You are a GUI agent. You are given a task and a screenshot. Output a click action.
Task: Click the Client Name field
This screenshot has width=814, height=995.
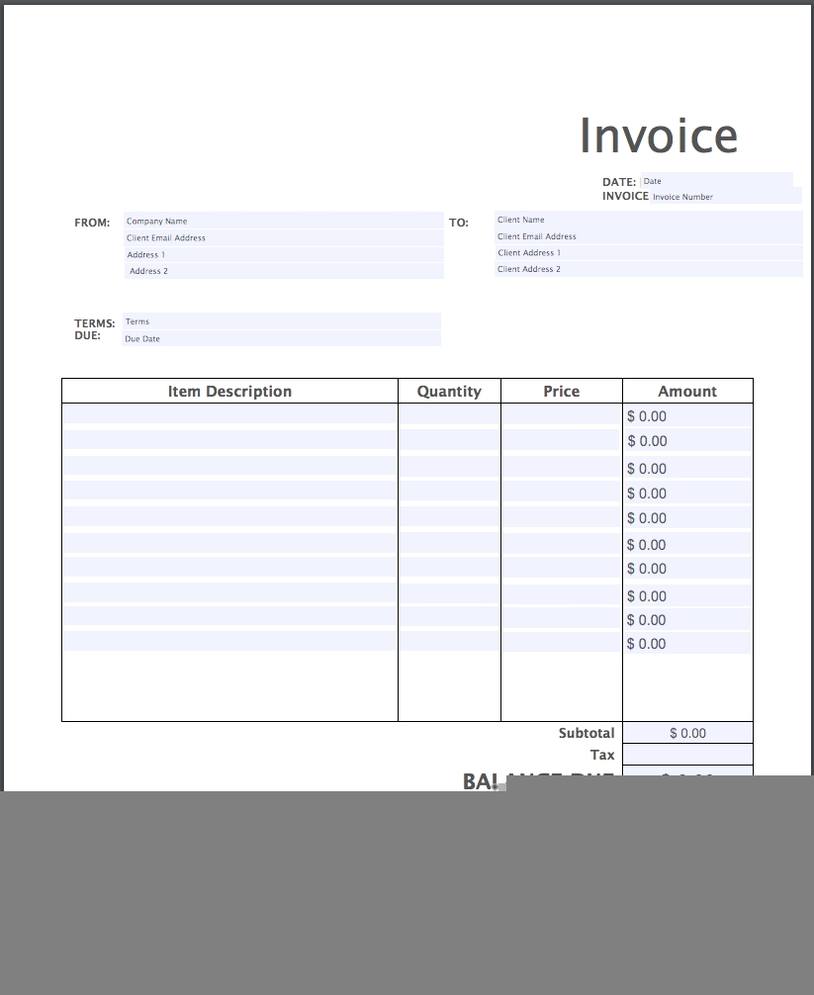648,220
